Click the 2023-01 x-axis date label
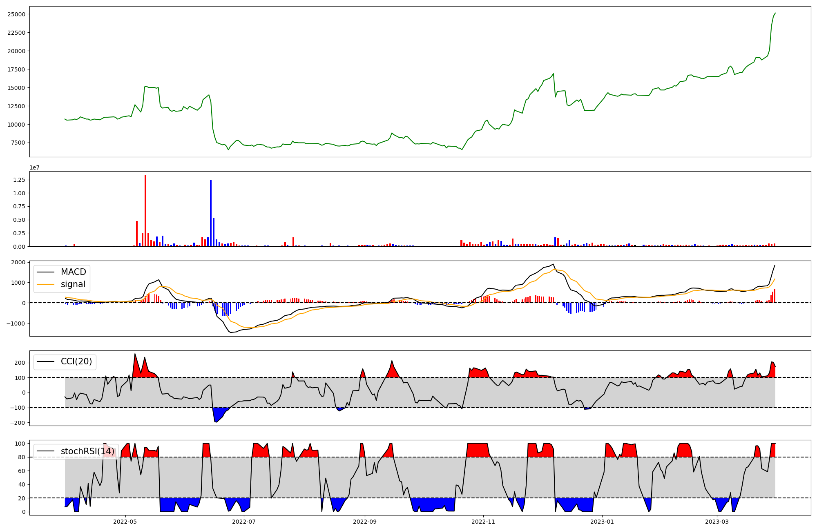817x531 pixels. tap(602, 522)
